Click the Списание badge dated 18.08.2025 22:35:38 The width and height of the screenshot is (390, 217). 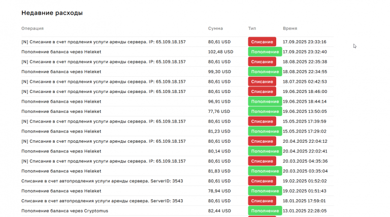click(262, 61)
